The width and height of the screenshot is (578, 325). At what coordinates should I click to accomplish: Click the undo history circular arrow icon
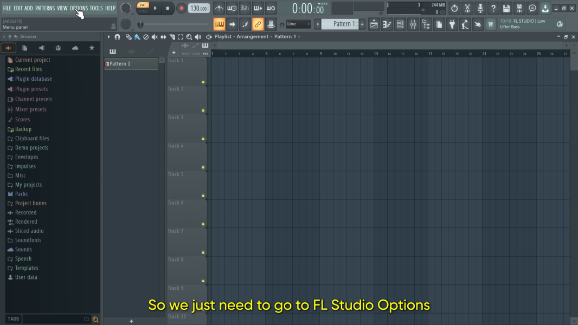click(454, 8)
